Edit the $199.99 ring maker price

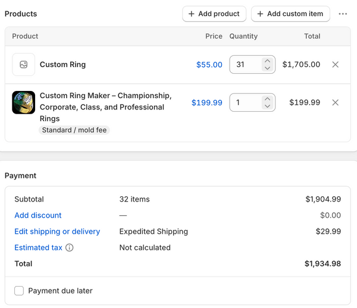point(206,103)
